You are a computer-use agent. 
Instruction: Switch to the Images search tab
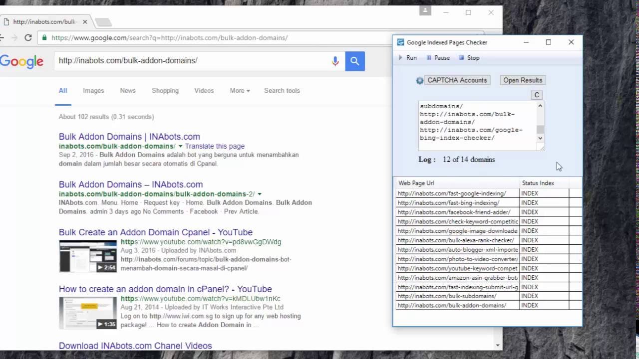[x=93, y=91]
